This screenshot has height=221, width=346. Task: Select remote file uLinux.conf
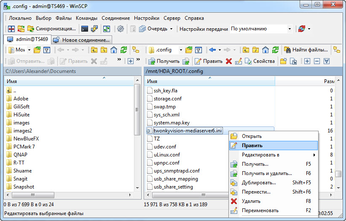(167, 155)
